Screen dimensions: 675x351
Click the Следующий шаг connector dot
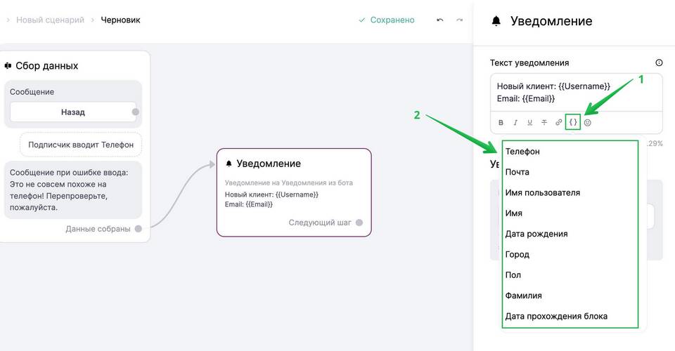[x=359, y=223]
